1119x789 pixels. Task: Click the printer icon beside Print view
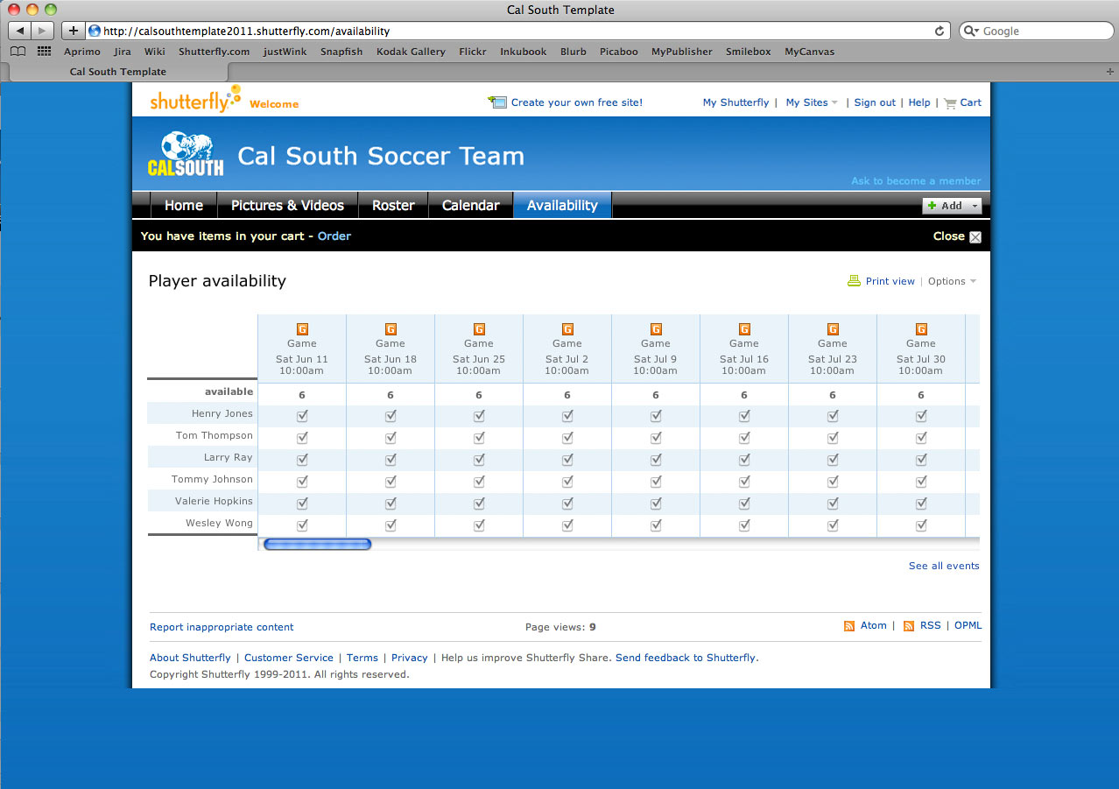click(854, 281)
